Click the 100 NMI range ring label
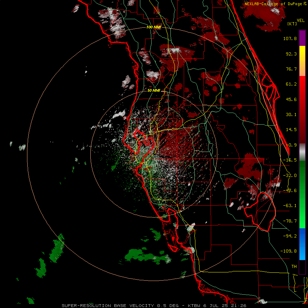The height and width of the screenshot is (308, 308). point(154,27)
